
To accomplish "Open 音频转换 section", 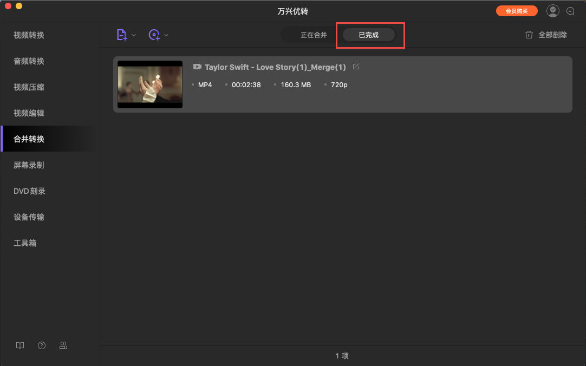I will [29, 61].
